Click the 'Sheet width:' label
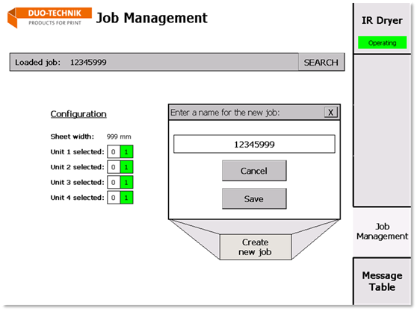Image resolution: width=417 pixels, height=311 pixels. 72,136
